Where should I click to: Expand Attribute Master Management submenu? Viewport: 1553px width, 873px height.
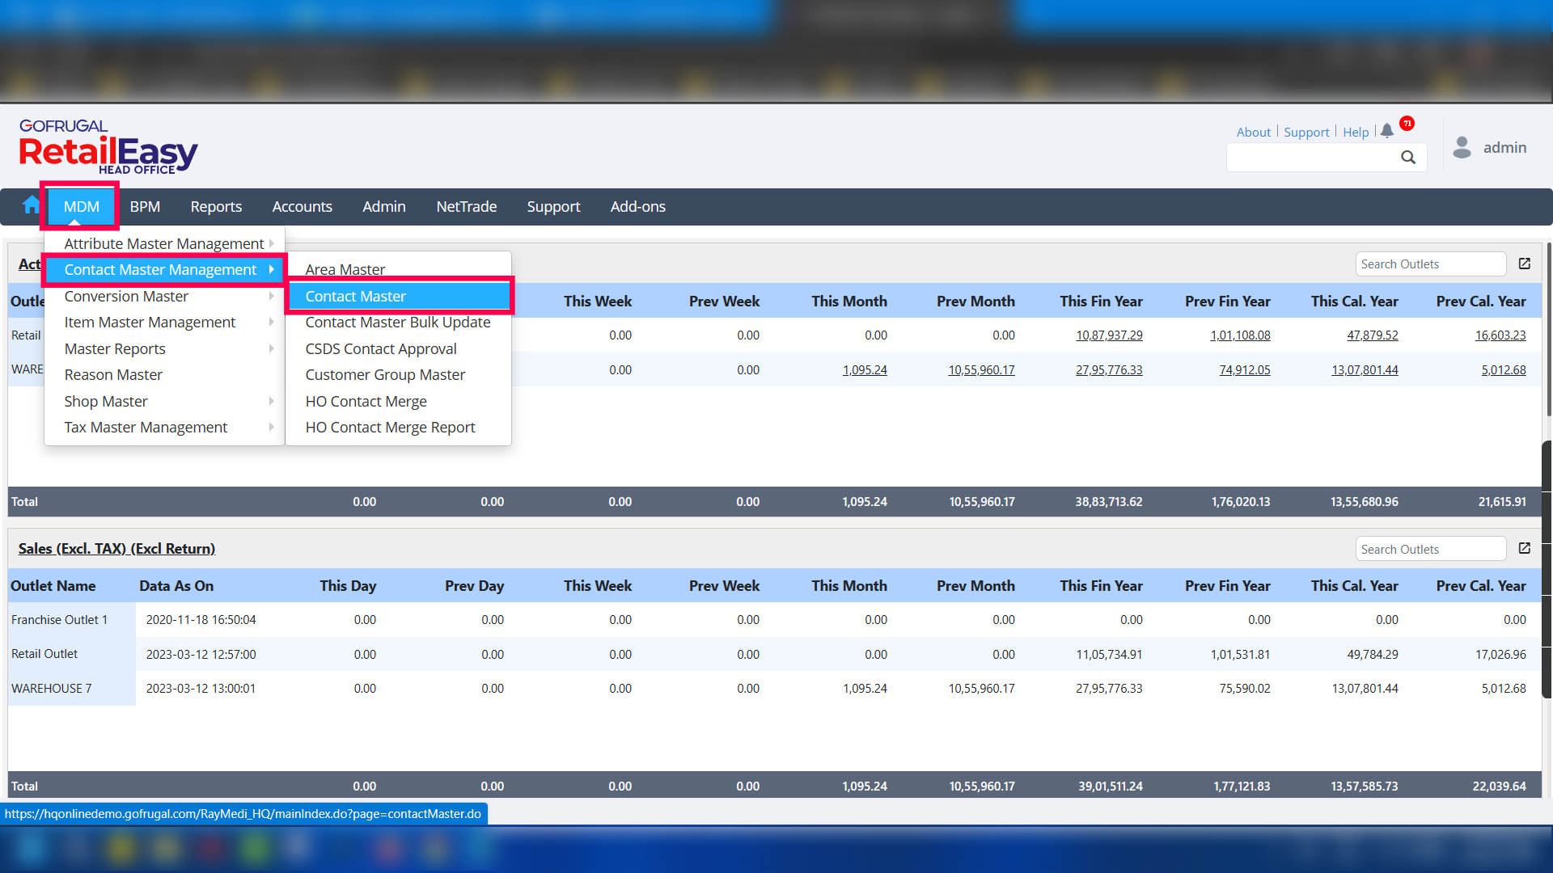[164, 243]
